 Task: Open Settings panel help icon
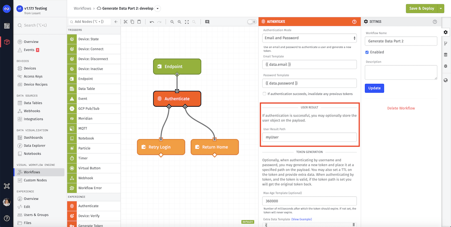(435, 22)
